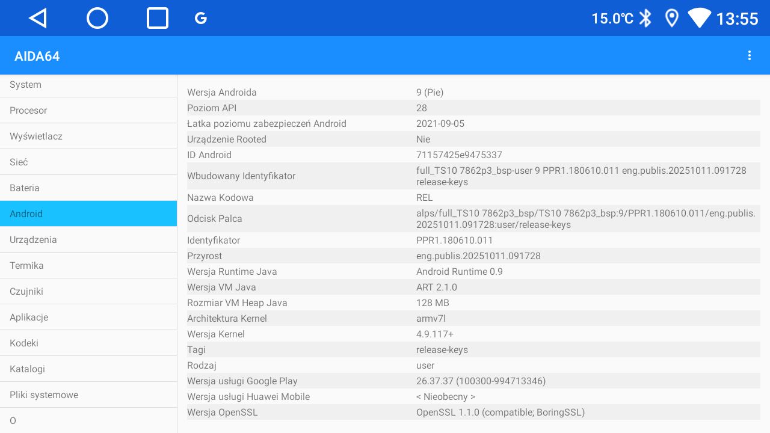The width and height of the screenshot is (770, 433).
Task: Select Google Play services version 26.37.37
Action: [481, 381]
